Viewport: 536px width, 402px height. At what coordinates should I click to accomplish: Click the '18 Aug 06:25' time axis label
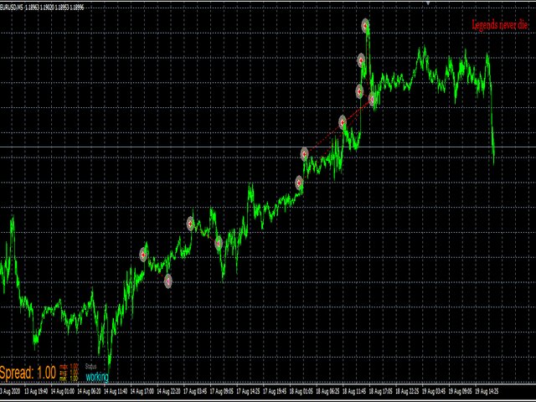[x=328, y=391]
